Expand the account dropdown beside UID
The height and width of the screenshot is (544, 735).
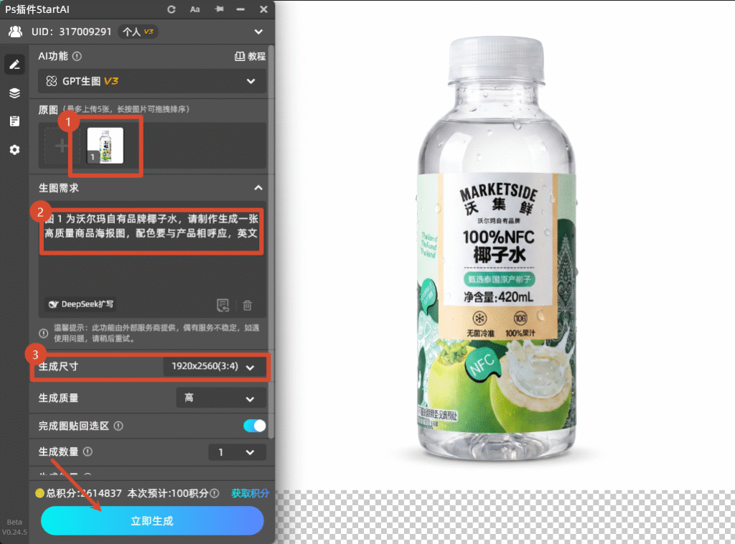coord(258,32)
